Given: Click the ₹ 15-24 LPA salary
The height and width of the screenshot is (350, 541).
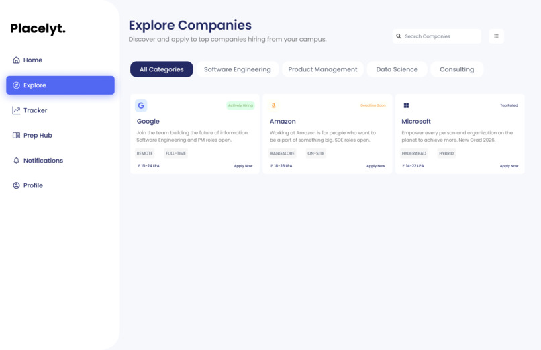Looking at the screenshot, I should point(149,166).
